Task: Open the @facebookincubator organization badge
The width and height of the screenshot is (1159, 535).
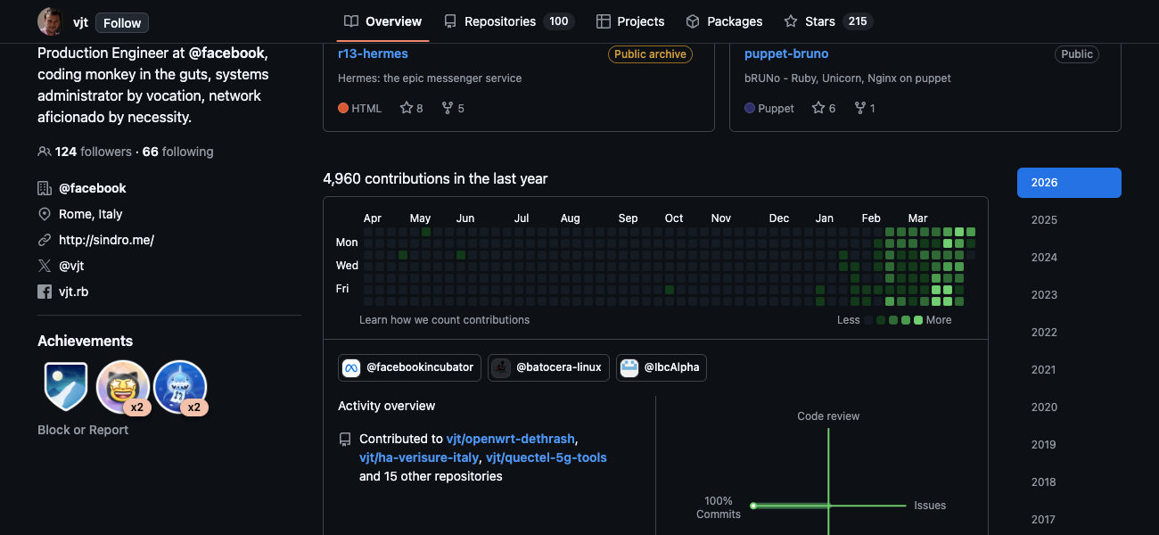Action: coord(408,366)
